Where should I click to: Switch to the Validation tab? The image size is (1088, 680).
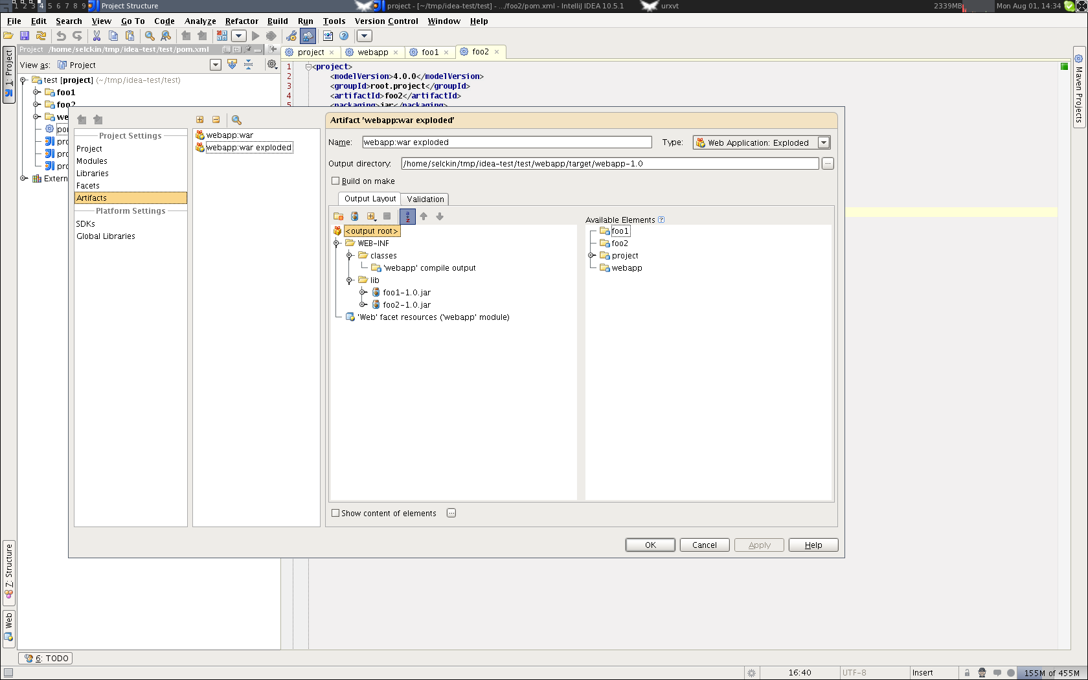click(x=425, y=199)
